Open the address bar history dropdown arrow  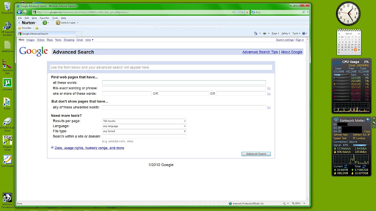click(x=233, y=12)
